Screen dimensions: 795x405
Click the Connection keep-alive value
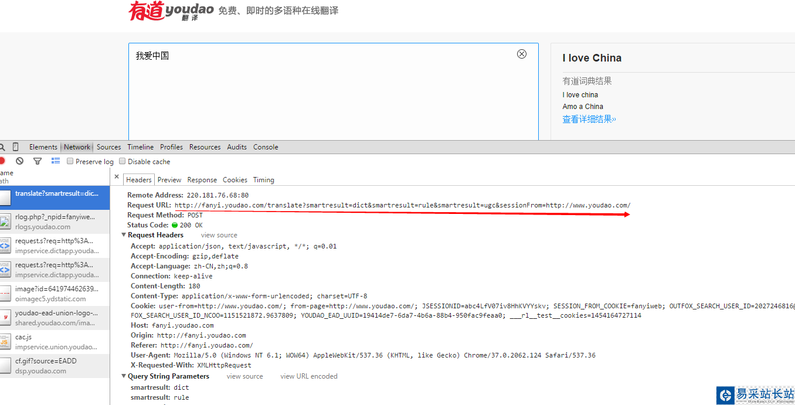click(x=193, y=276)
